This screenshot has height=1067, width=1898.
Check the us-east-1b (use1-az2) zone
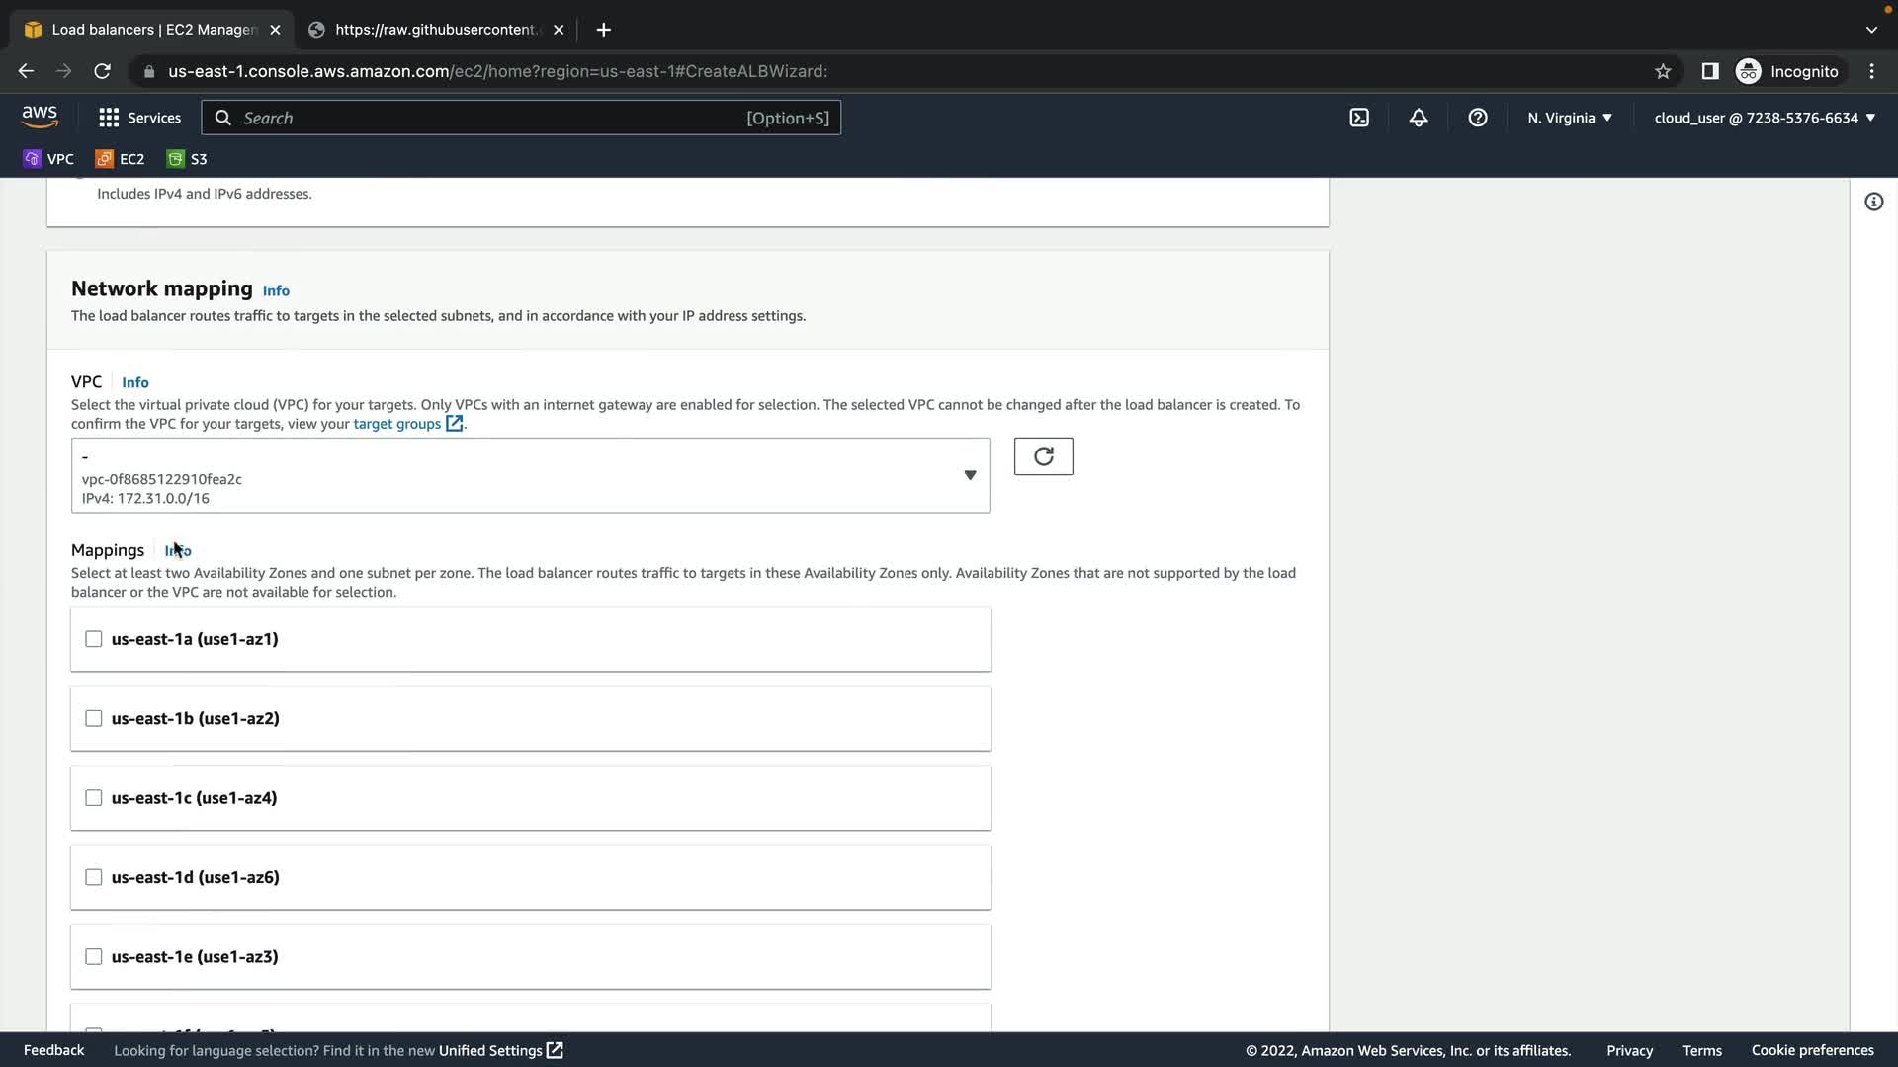(94, 718)
